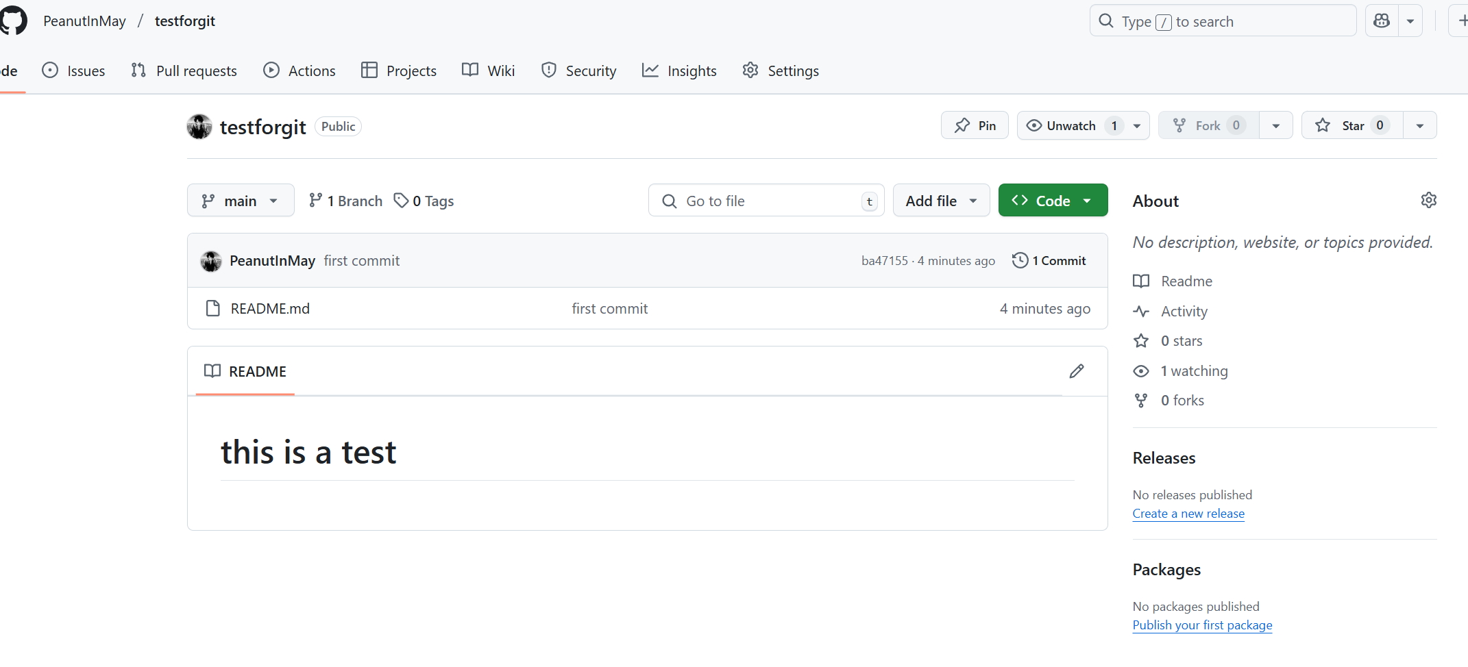Open the Copilot chat icon
Screen dimensions: 1468x667
point(1382,21)
